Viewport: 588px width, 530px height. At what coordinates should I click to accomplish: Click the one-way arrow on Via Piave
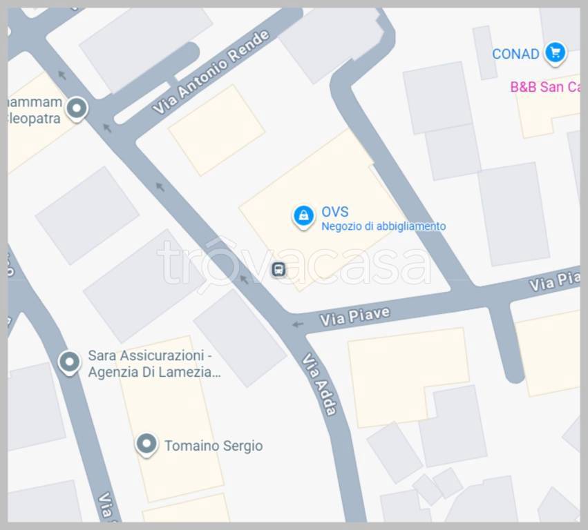(x=298, y=324)
